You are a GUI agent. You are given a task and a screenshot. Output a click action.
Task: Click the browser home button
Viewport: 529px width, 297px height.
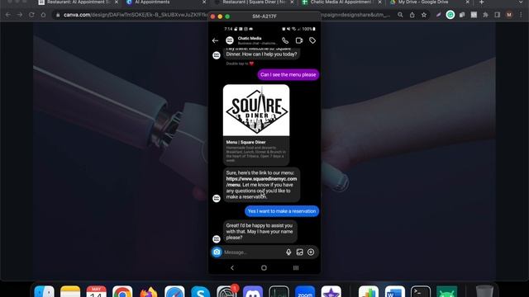coord(43,15)
